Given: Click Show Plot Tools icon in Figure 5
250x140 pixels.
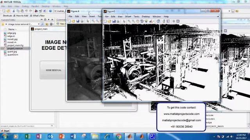Looking at the screenshot, I should pyautogui.click(x=178, y=21).
